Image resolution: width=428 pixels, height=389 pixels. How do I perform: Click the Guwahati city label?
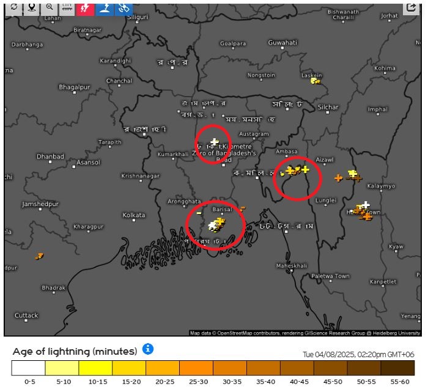tap(282, 43)
